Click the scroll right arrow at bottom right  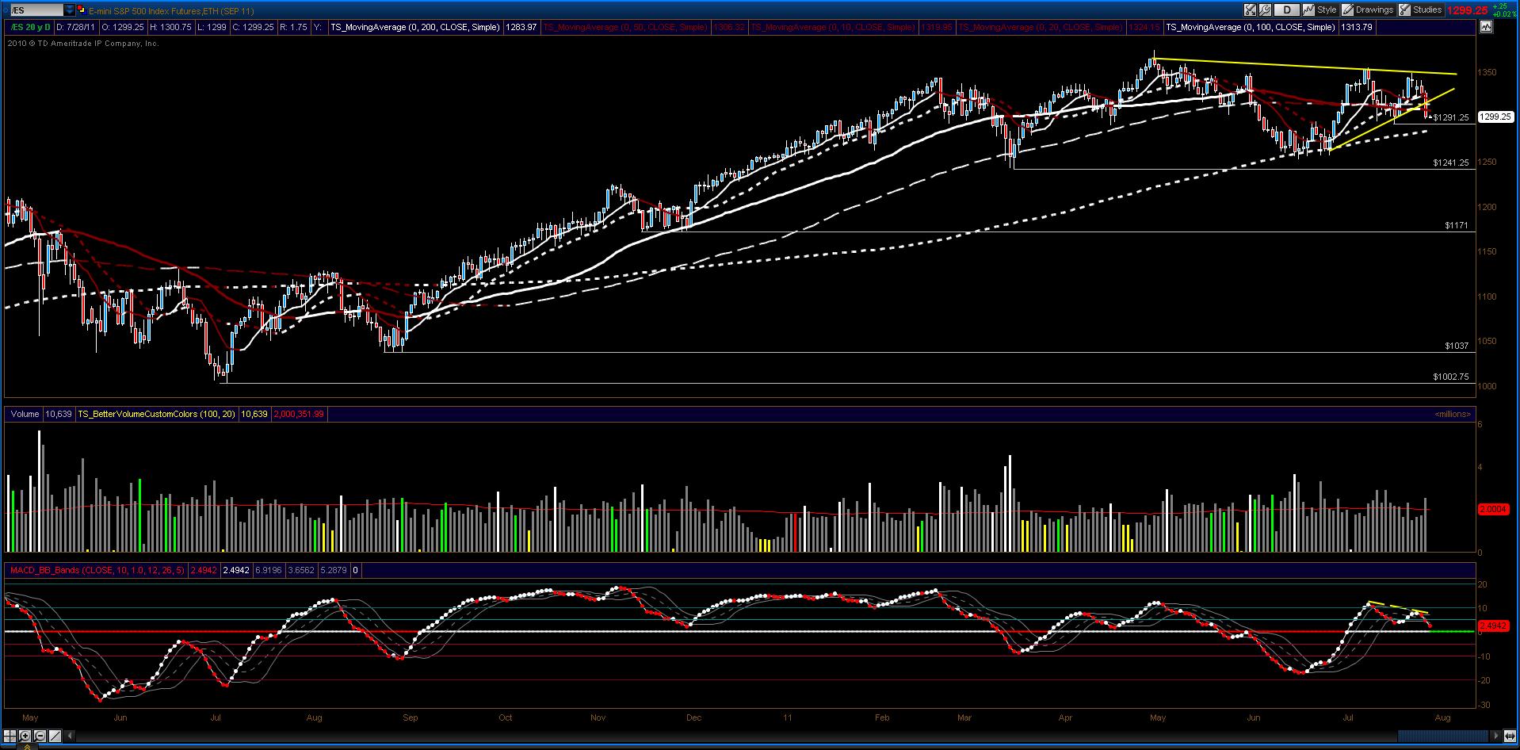pos(1496,736)
